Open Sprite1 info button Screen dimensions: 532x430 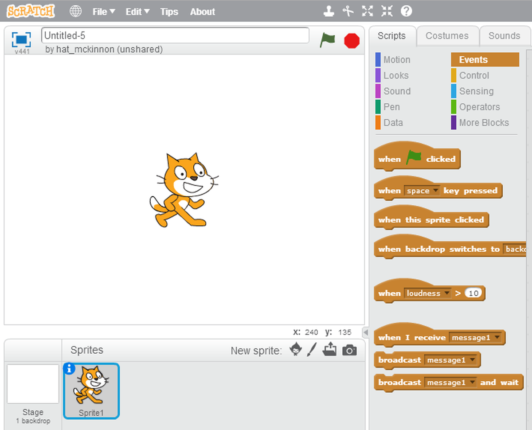[70, 369]
